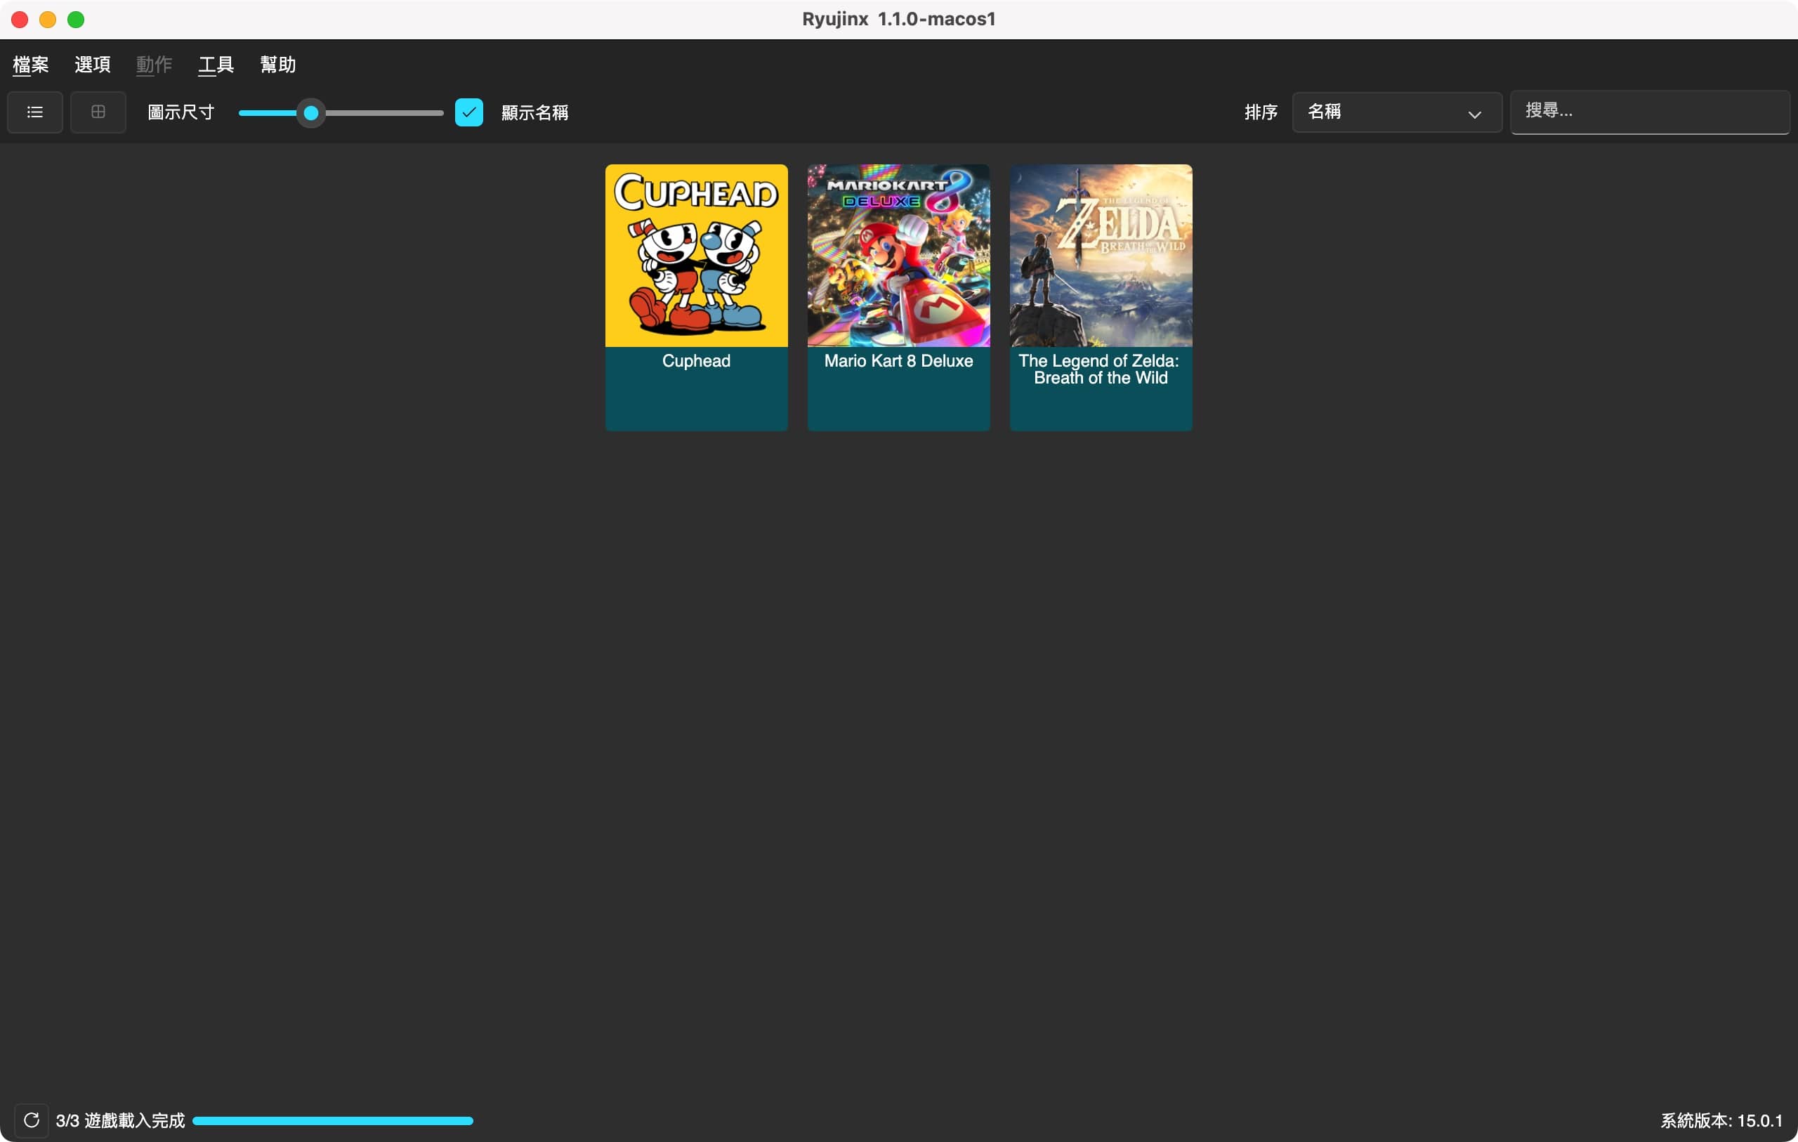Screen dimensions: 1798x1142
Task: Click the 顯示名稱 label
Action: coord(534,113)
